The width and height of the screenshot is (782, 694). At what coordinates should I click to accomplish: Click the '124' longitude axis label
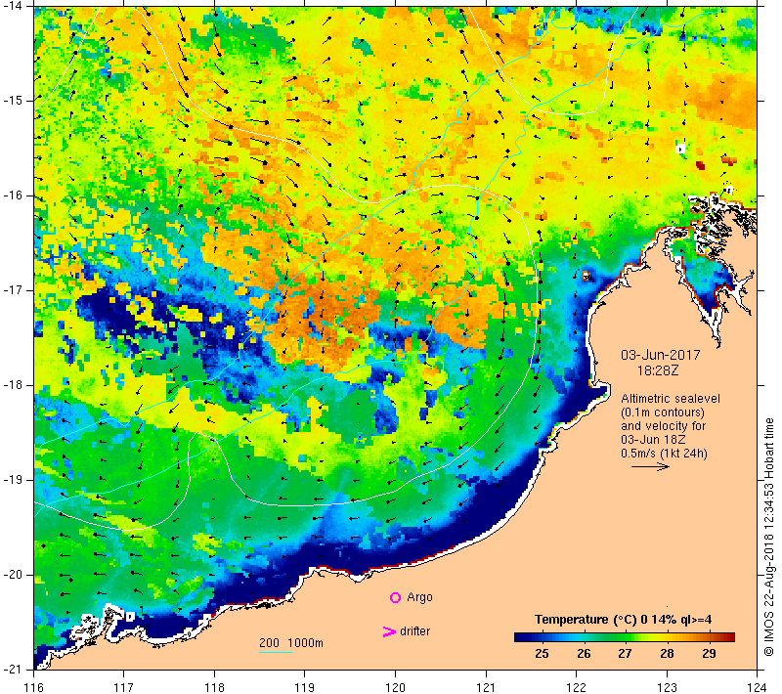757,687
